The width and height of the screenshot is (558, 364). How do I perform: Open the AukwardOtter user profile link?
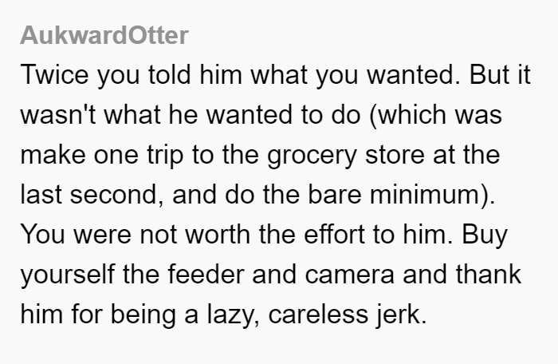tap(104, 35)
